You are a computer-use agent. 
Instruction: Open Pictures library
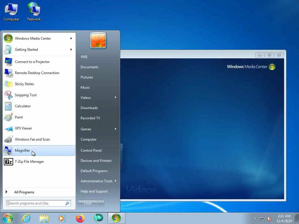[x=86, y=77]
